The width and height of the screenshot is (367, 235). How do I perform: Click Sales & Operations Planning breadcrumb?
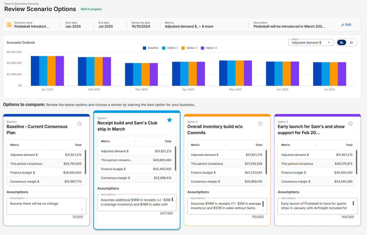[x=21, y=4]
